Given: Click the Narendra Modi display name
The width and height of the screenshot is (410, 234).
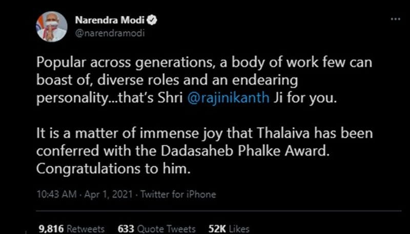Looking at the screenshot, I should [x=111, y=20].
